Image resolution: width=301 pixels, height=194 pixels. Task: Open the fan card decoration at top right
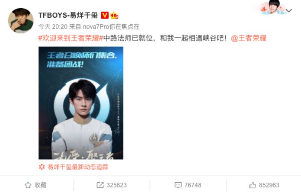point(272,8)
